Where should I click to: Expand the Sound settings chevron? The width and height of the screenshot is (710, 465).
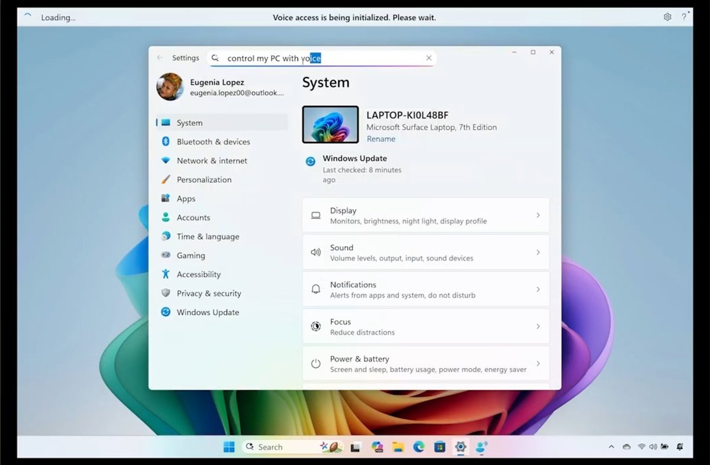pyautogui.click(x=538, y=253)
